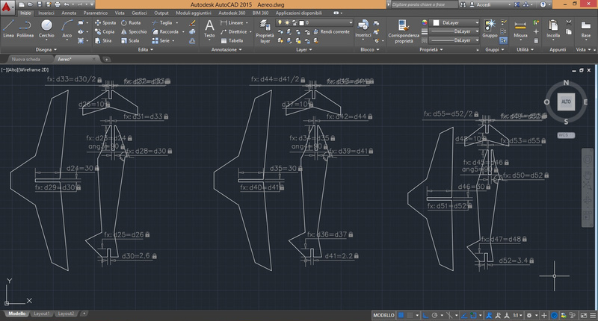
Task: Open the Annota ribbon tab
Action: [69, 13]
